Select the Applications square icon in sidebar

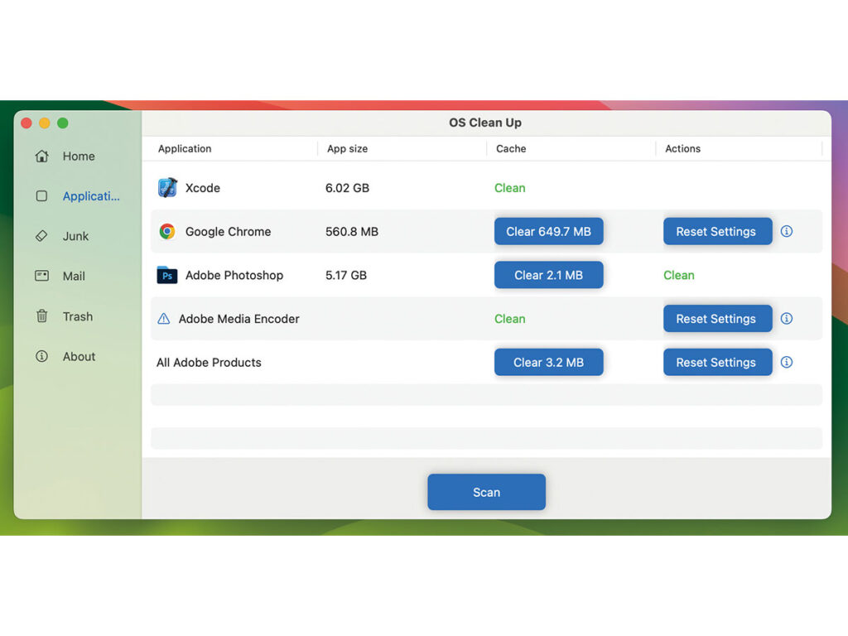[x=41, y=195]
